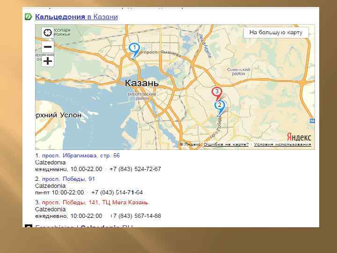Zoom in the map with plus button
Viewport: 337px width, 253px height.
(x=47, y=61)
